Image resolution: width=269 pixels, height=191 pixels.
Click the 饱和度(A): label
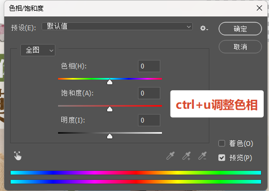pyautogui.click(x=77, y=93)
